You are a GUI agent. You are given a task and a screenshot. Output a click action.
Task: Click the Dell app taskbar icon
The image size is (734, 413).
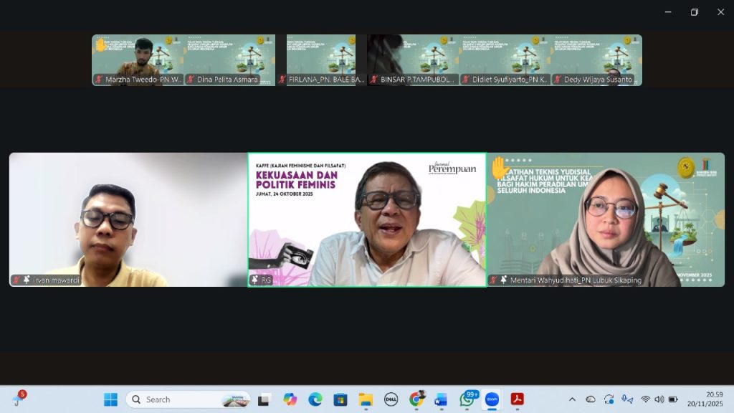click(391, 399)
